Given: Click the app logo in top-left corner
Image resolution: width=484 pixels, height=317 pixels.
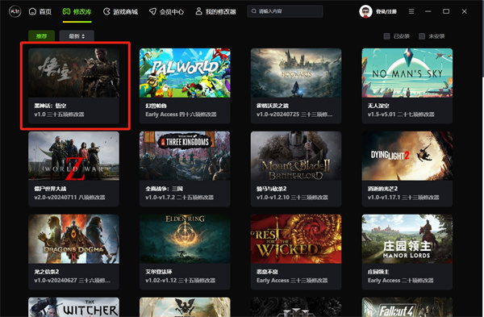Looking at the screenshot, I should pos(15,11).
